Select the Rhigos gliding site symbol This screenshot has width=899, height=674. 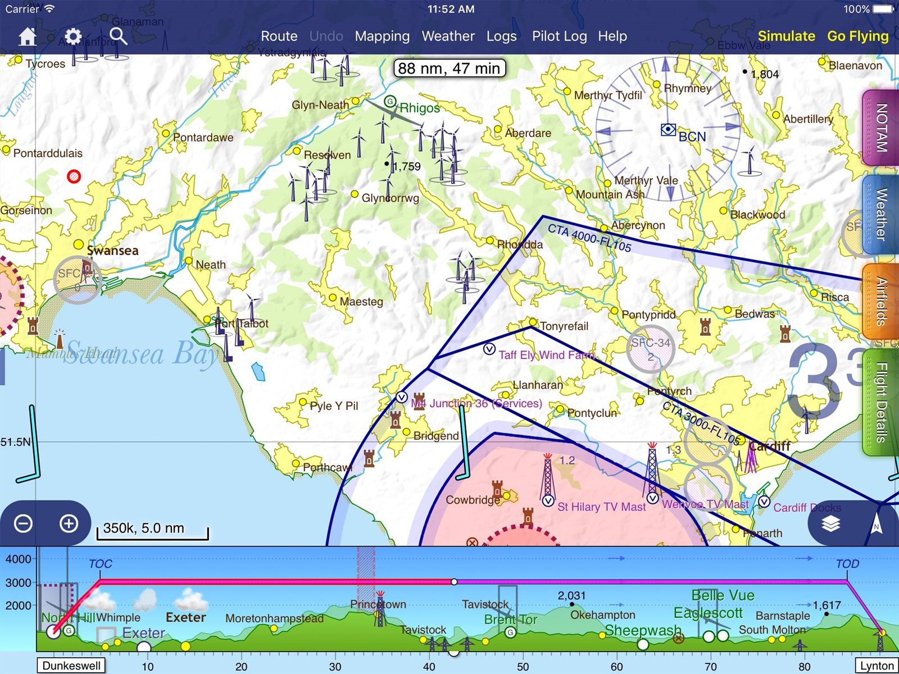coord(390,101)
